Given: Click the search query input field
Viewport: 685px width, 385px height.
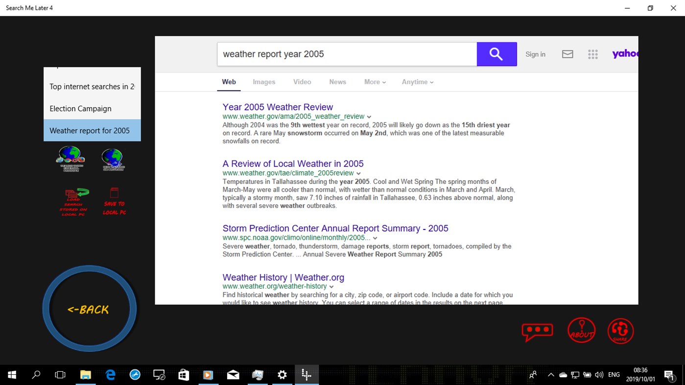Looking at the screenshot, I should click(x=347, y=54).
